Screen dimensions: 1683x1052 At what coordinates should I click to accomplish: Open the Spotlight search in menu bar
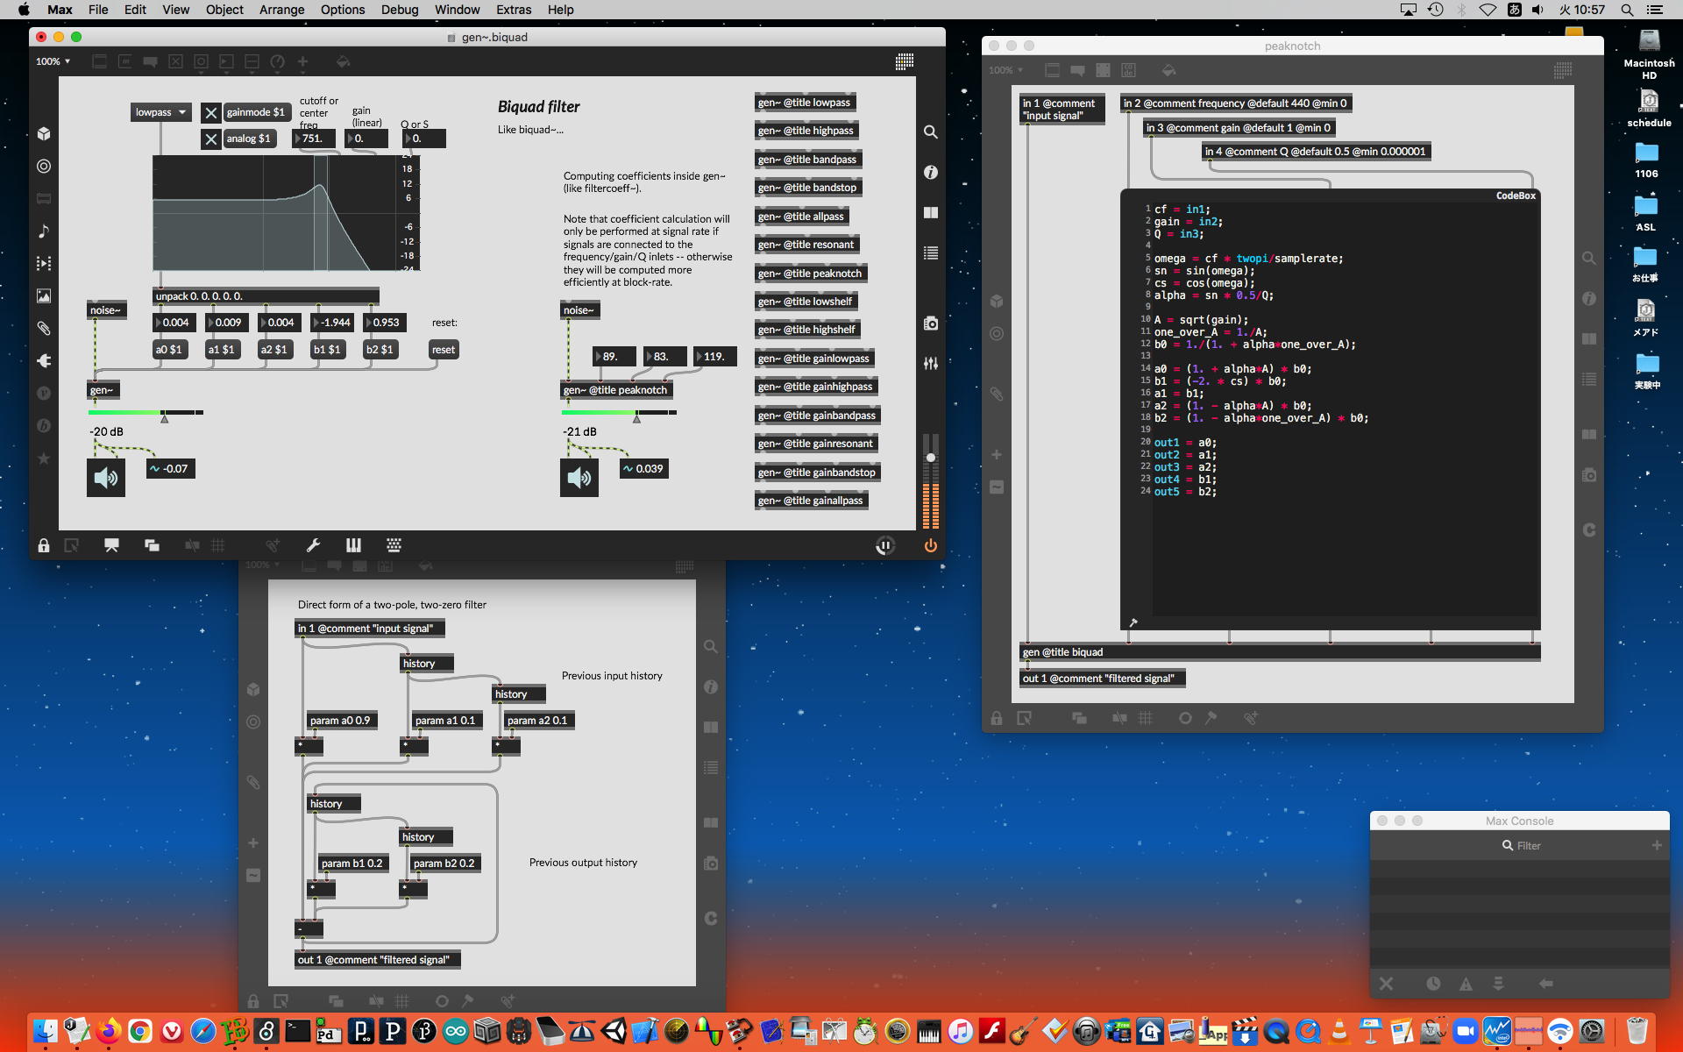tap(1627, 10)
